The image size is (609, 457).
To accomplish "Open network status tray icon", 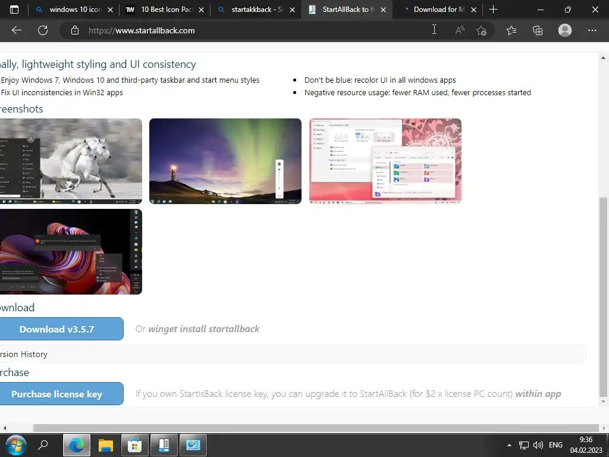I will point(524,445).
